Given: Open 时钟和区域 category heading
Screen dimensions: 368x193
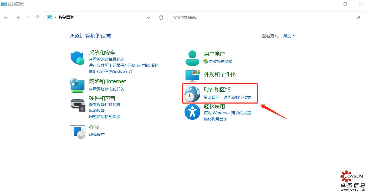Looking at the screenshot, I should click(217, 90).
